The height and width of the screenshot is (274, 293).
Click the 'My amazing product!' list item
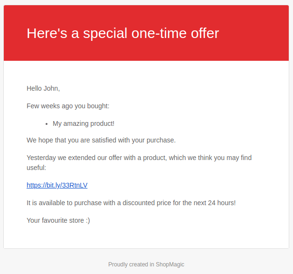coord(83,124)
